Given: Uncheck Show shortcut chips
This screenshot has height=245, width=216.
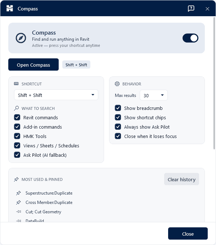Looking at the screenshot, I should (118, 117).
